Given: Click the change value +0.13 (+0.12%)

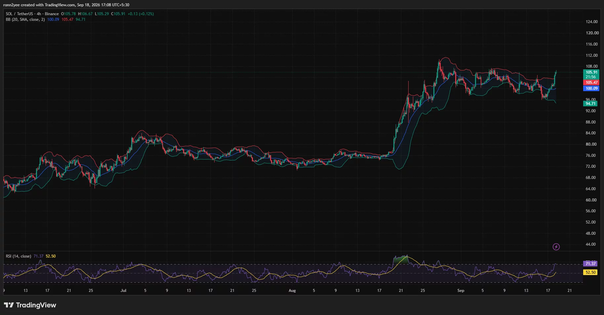Looking at the screenshot, I should coord(141,14).
